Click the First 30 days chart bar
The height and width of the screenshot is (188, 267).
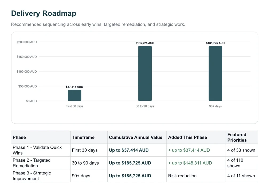pyautogui.click(x=74, y=95)
